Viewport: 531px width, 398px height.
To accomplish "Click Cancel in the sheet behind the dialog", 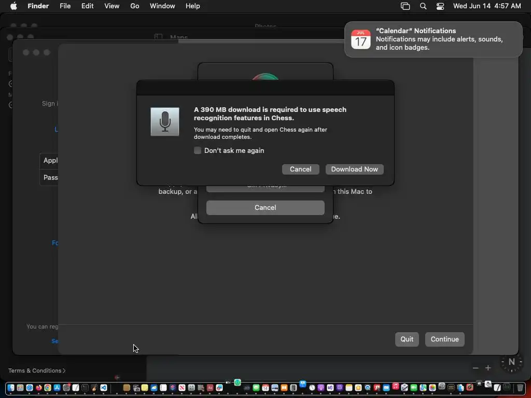I will [265, 207].
